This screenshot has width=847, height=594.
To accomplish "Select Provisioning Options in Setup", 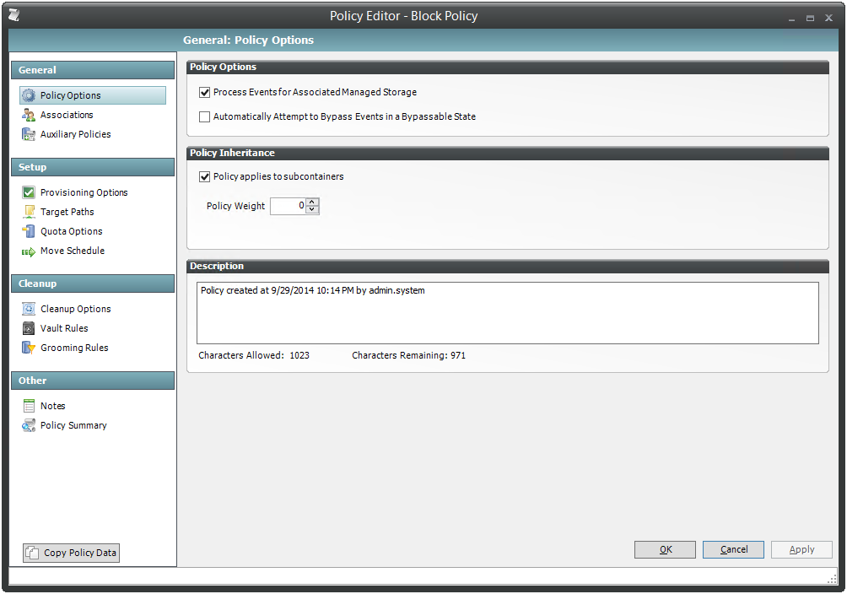I will click(x=84, y=192).
